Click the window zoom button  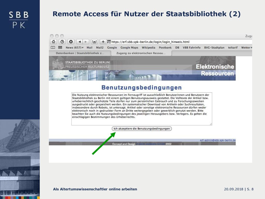point(62,36)
